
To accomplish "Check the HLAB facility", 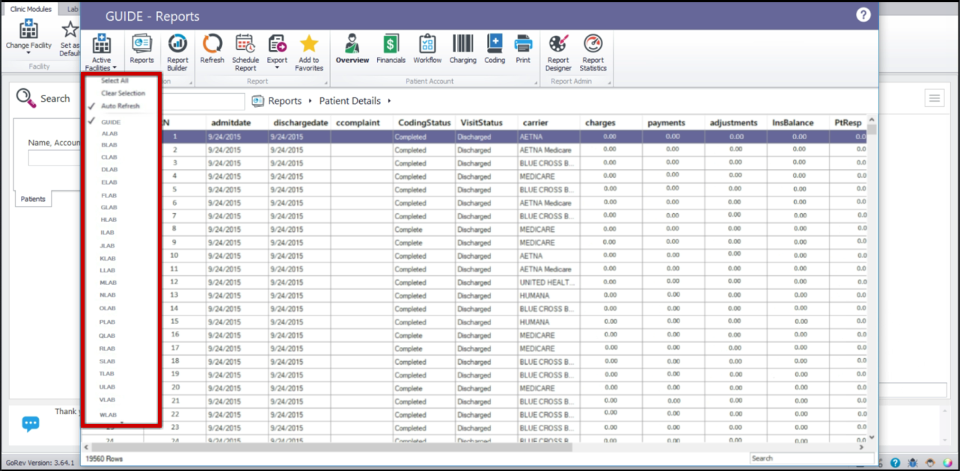I will coord(109,220).
